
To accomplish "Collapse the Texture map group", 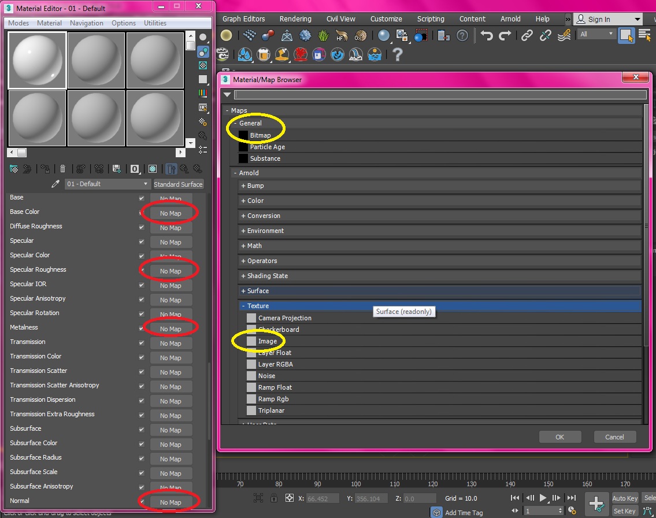I will [x=243, y=306].
